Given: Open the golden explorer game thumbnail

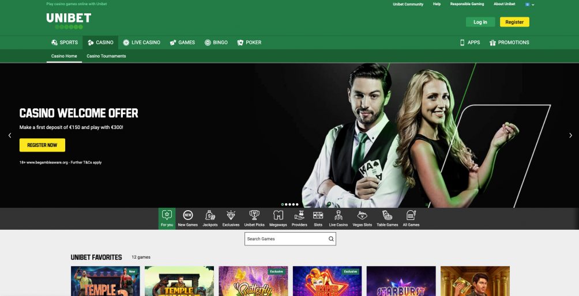Looking at the screenshot, I should click(475, 281).
